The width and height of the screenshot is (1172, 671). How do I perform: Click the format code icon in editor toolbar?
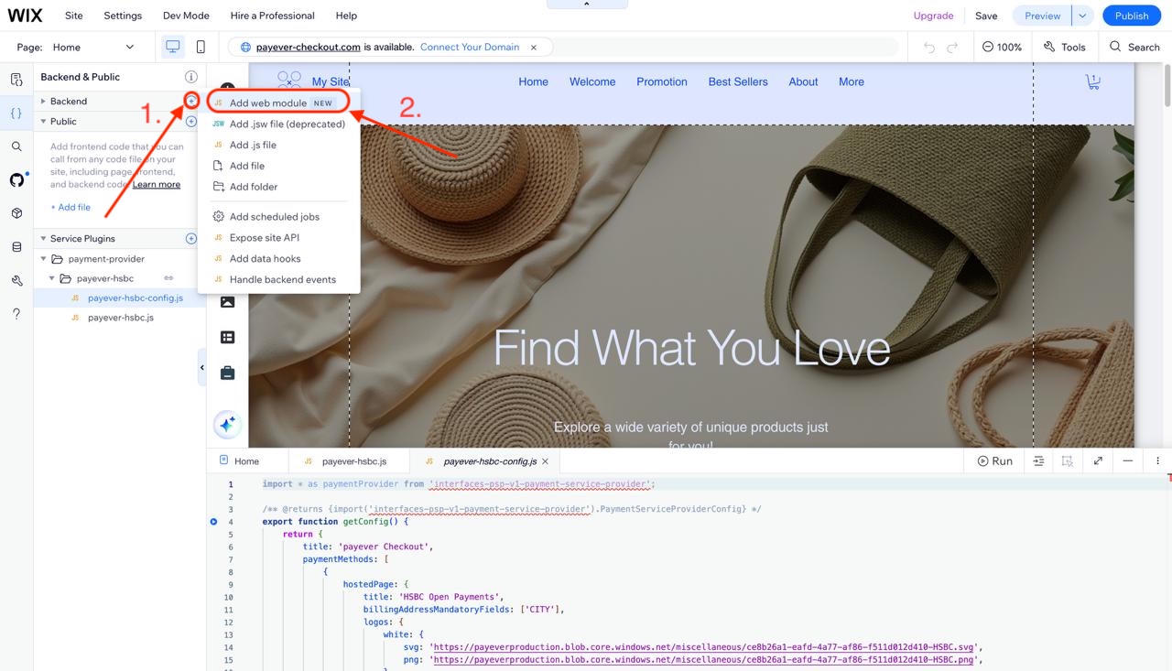coord(1038,461)
